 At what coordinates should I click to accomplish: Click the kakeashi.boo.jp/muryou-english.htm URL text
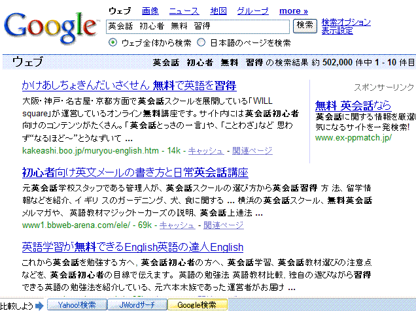(90, 151)
